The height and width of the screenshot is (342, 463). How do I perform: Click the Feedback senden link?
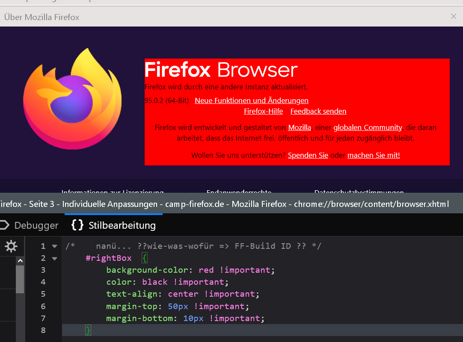coord(318,112)
